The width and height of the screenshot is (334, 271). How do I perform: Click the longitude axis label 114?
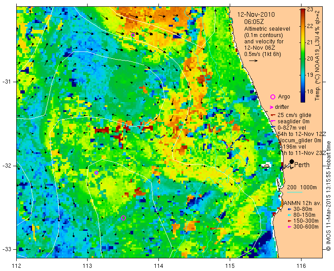(x=158, y=266)
